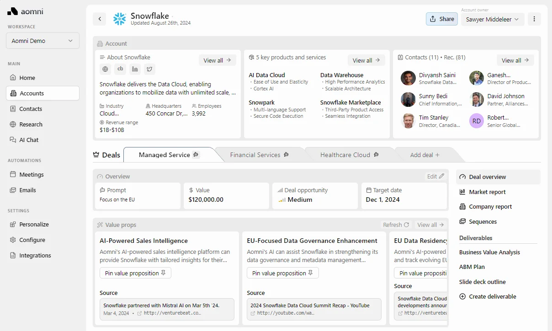
Task: Pin the AI-Powered Sales Intelligence value proposition
Action: [x=135, y=273]
